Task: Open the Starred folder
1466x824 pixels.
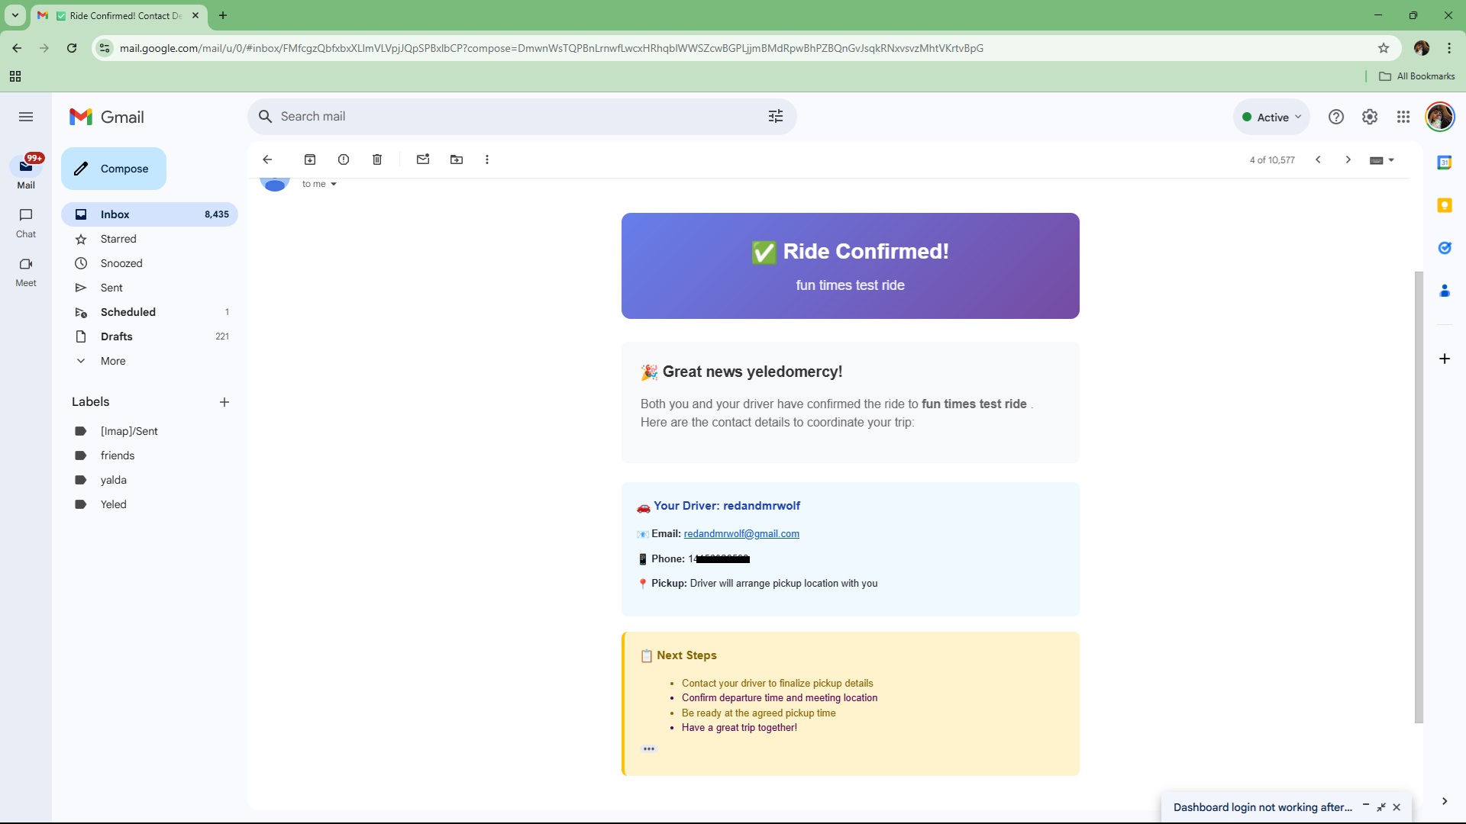Action: (x=118, y=239)
